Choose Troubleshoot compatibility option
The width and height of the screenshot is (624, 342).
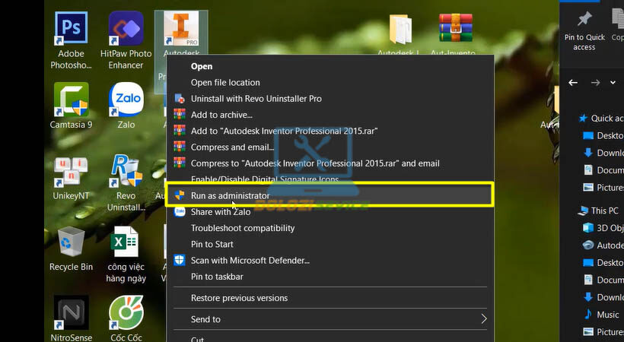pyautogui.click(x=242, y=228)
